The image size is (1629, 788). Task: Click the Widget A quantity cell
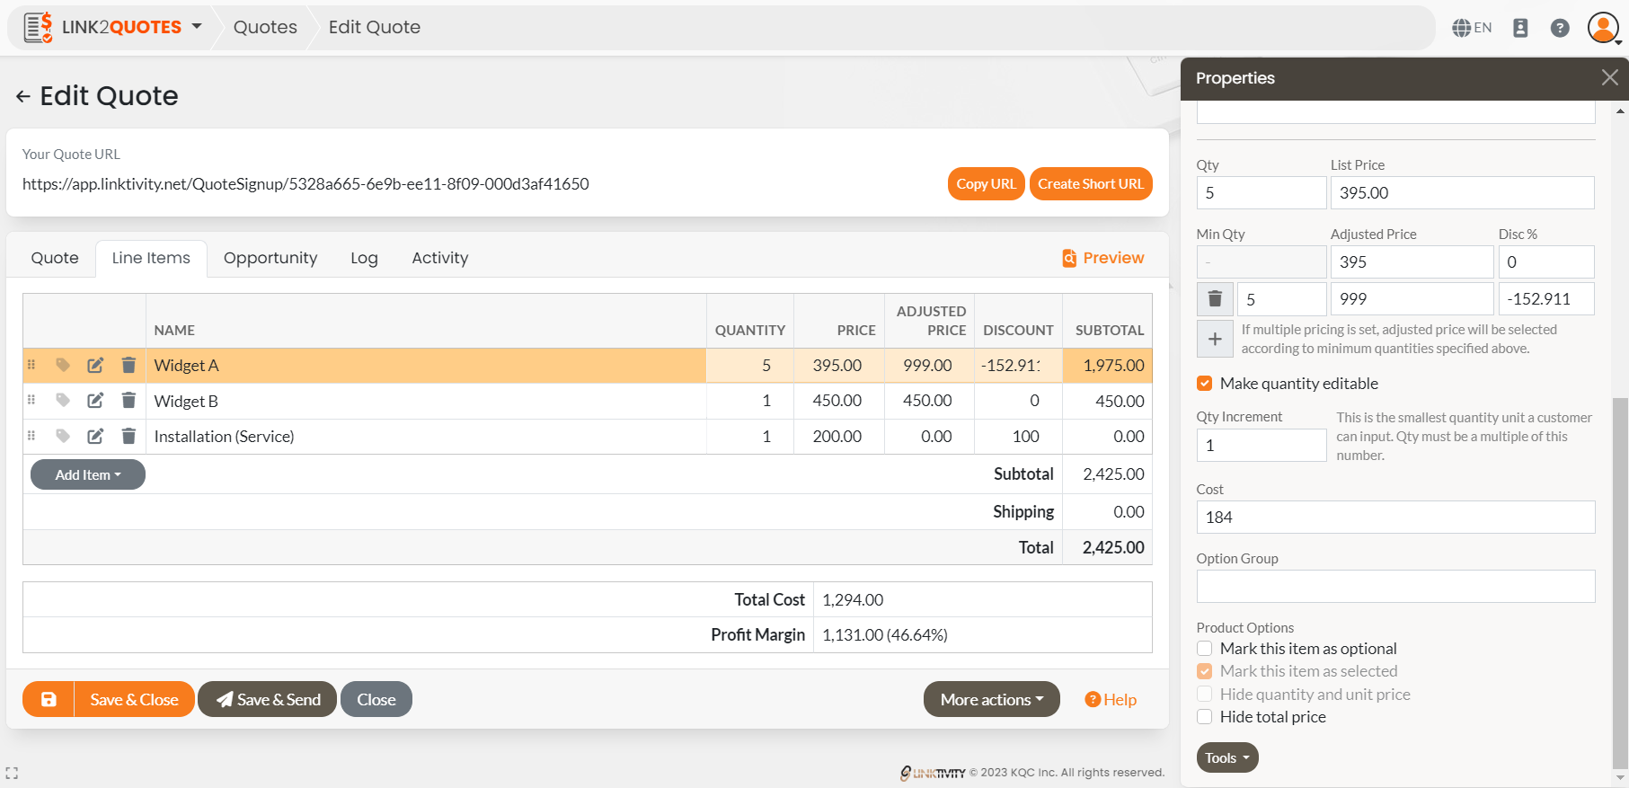[x=750, y=366]
